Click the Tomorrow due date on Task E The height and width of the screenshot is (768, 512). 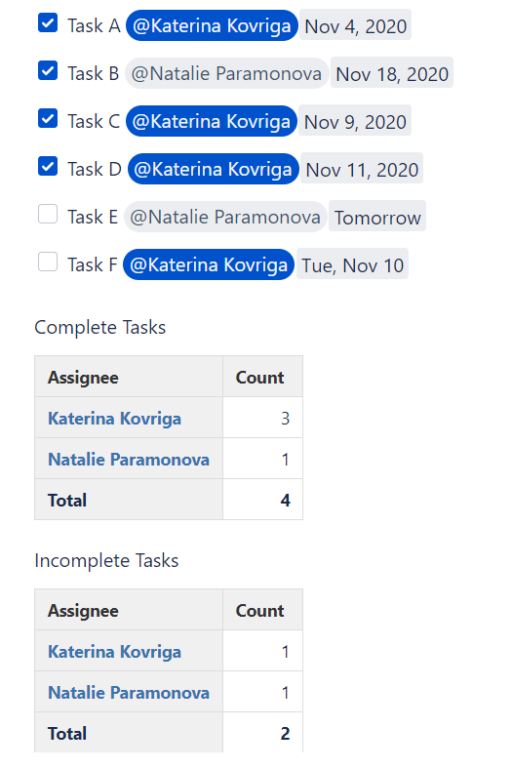[x=377, y=217]
